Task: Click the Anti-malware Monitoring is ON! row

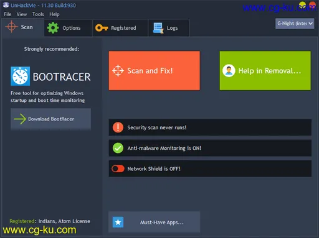Action: 210,148
